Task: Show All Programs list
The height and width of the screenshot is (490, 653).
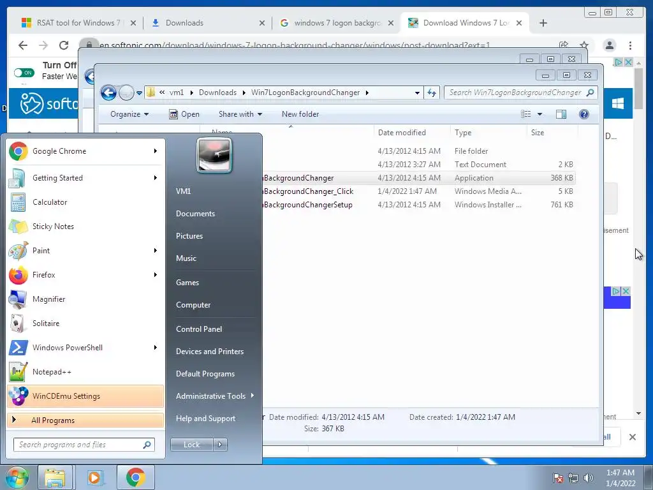Action: click(85, 420)
